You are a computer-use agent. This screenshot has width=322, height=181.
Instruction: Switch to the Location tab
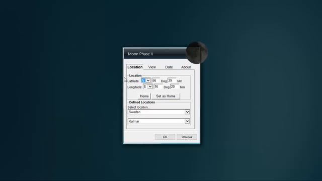(x=135, y=67)
